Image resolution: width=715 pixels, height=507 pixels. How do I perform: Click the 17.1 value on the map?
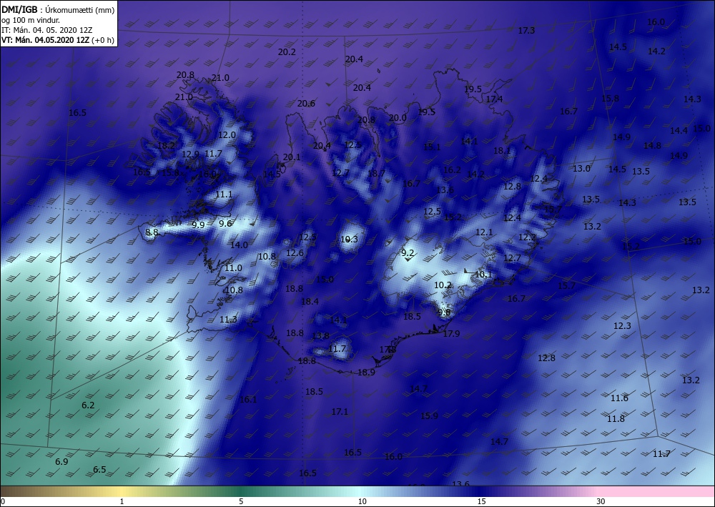tap(340, 412)
